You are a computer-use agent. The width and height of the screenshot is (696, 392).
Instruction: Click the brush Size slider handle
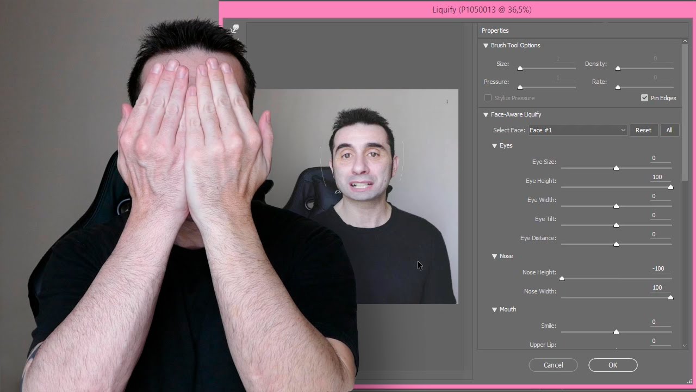(x=520, y=68)
